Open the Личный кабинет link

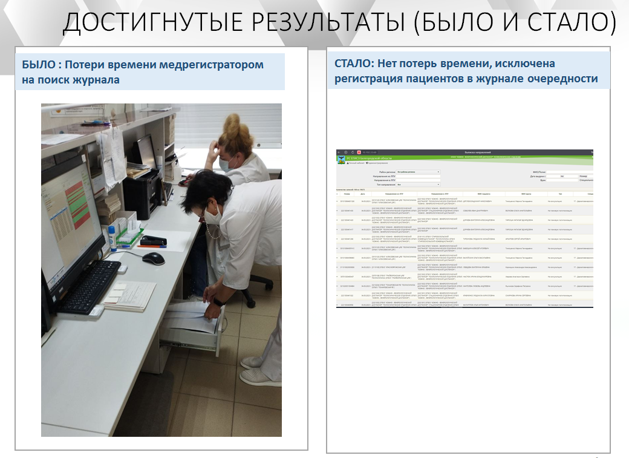(356, 163)
